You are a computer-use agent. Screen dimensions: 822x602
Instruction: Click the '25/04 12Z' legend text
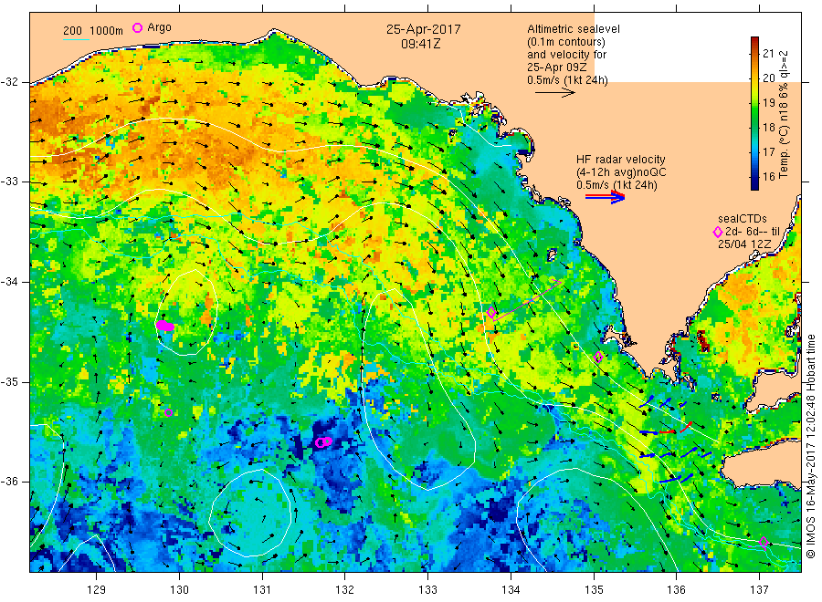point(743,244)
